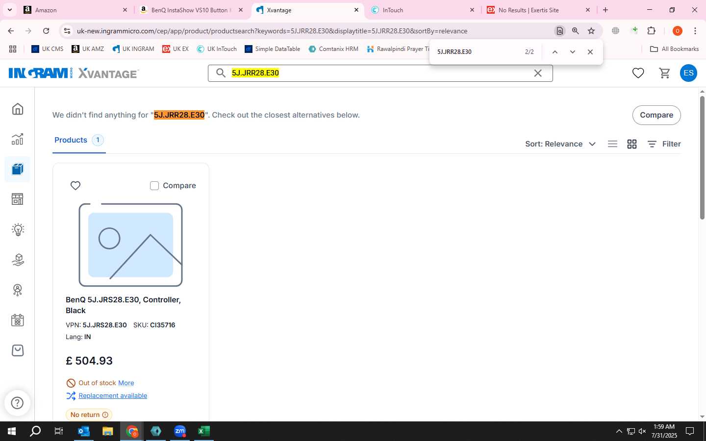
Task: Click the Compare button at top right
Action: coord(656,115)
